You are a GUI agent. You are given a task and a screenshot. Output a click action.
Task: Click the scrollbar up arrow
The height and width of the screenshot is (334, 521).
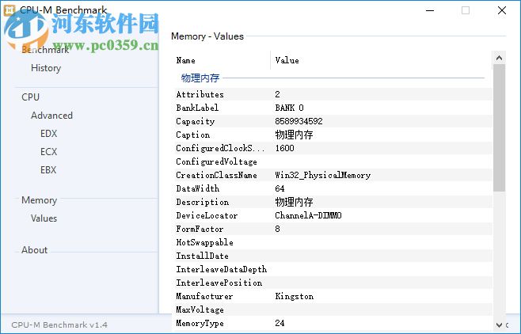click(499, 58)
